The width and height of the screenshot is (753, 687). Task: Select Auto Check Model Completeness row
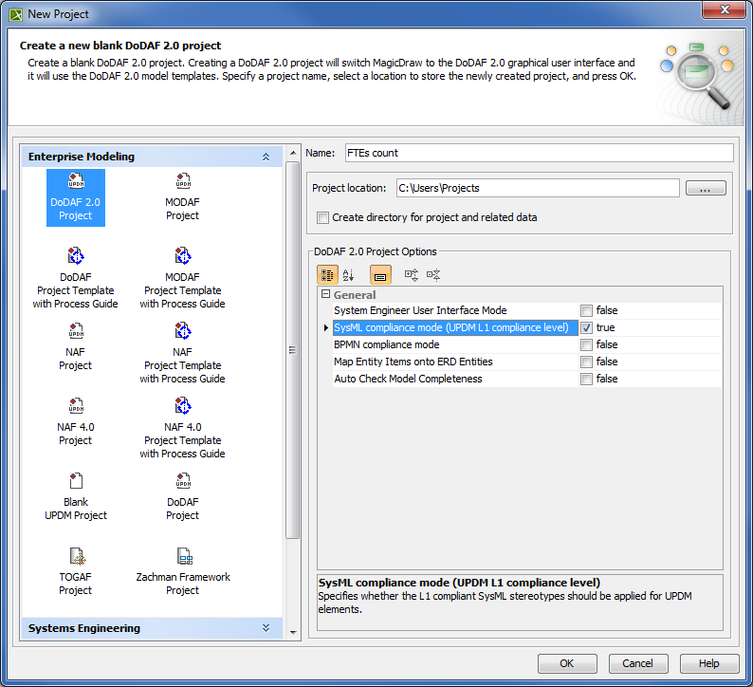[x=526, y=379]
